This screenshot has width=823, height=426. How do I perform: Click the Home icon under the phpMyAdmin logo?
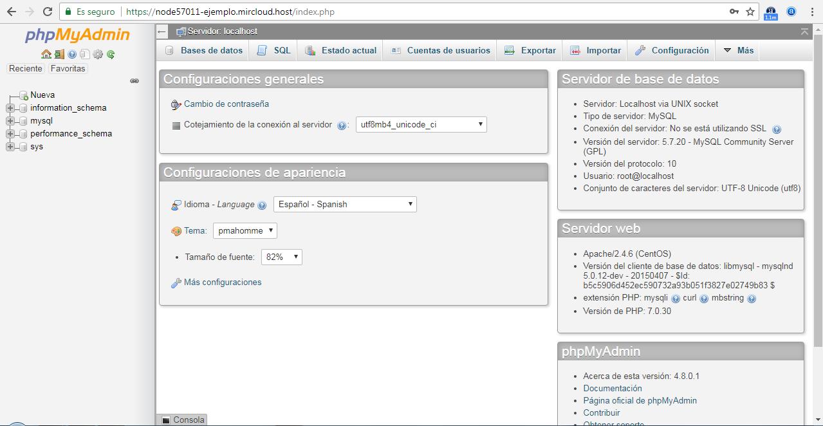(46, 55)
